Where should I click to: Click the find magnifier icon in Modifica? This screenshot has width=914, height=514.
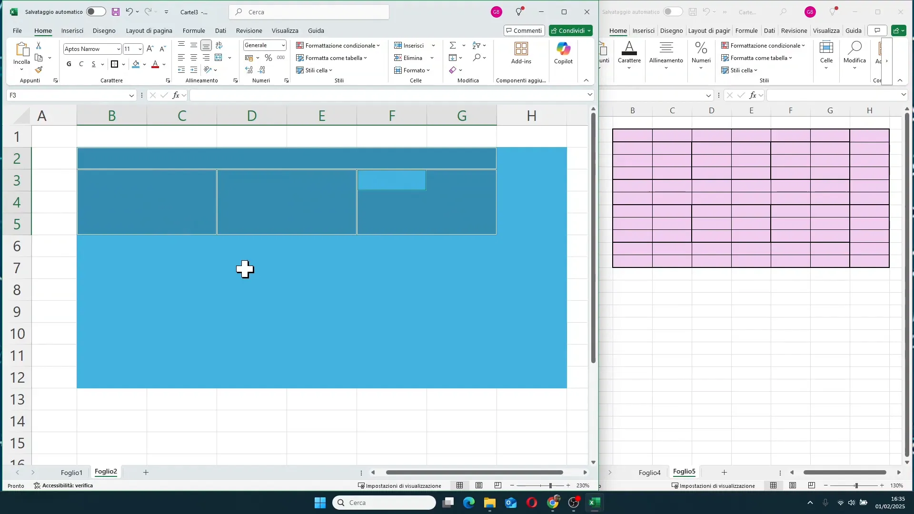477,58
